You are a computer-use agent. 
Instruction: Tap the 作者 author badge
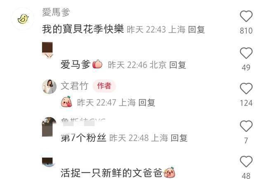point(104,86)
